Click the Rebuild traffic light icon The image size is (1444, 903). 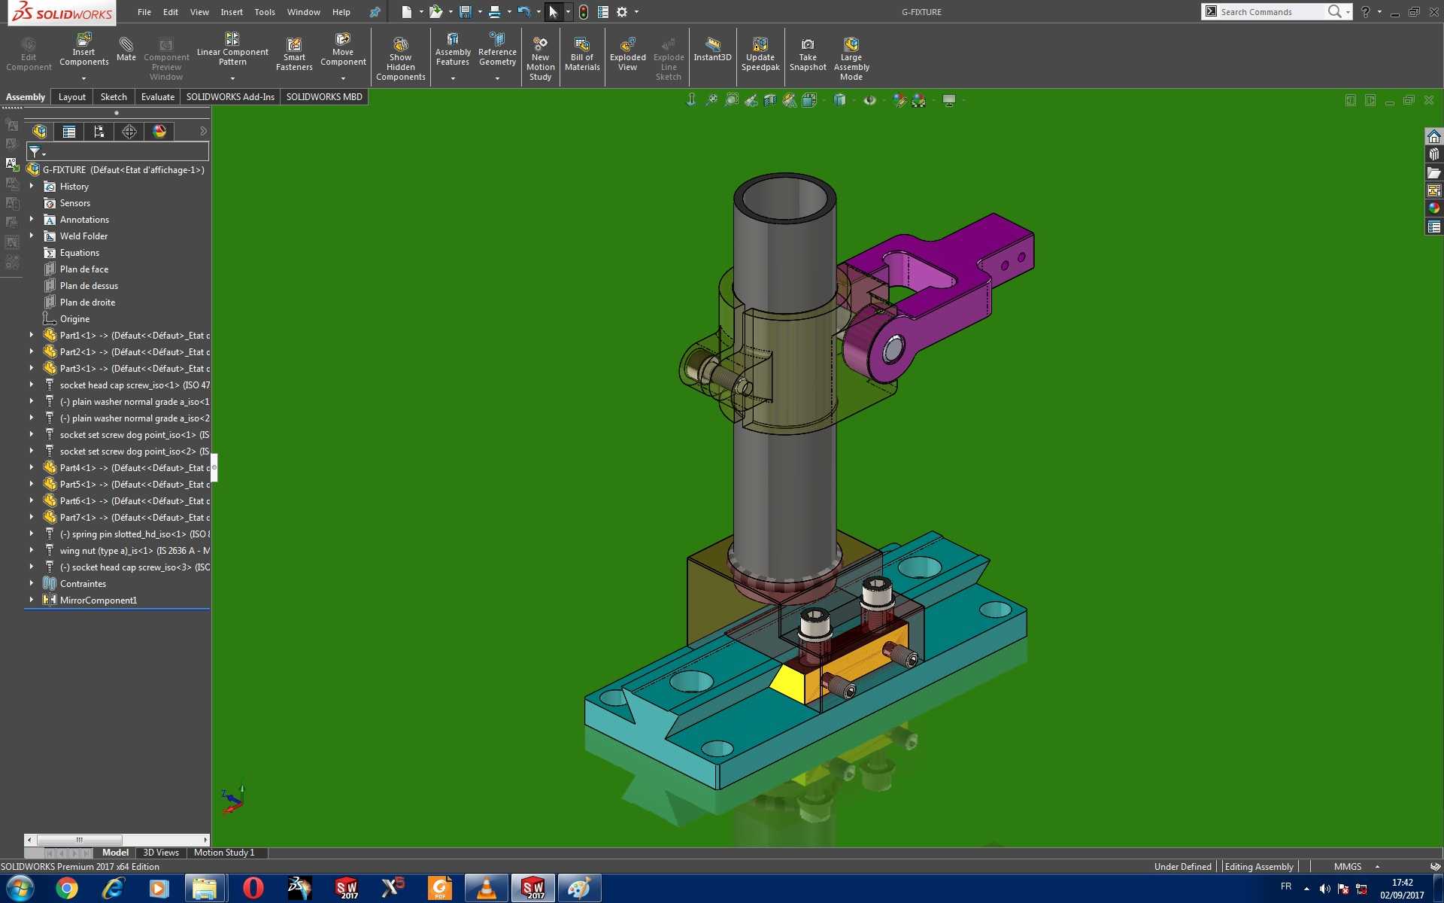584,12
